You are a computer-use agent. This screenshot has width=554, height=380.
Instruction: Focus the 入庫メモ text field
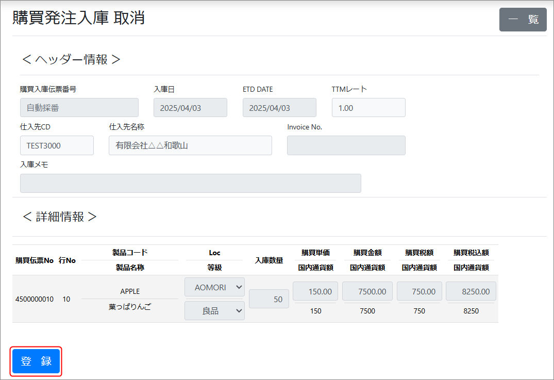190,184
